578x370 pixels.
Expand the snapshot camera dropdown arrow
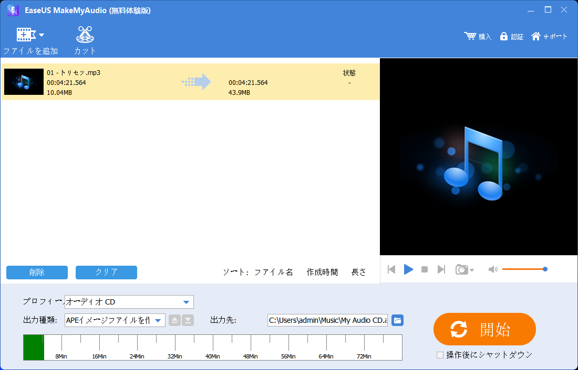[472, 270]
